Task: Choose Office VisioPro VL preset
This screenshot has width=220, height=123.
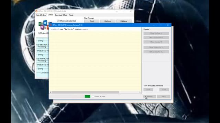Action: click(156, 52)
